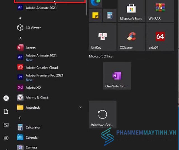Image resolution: width=179 pixels, height=150 pixels.
Task: Click the Autodesk folder entry
Action: pyautogui.click(x=50, y=107)
